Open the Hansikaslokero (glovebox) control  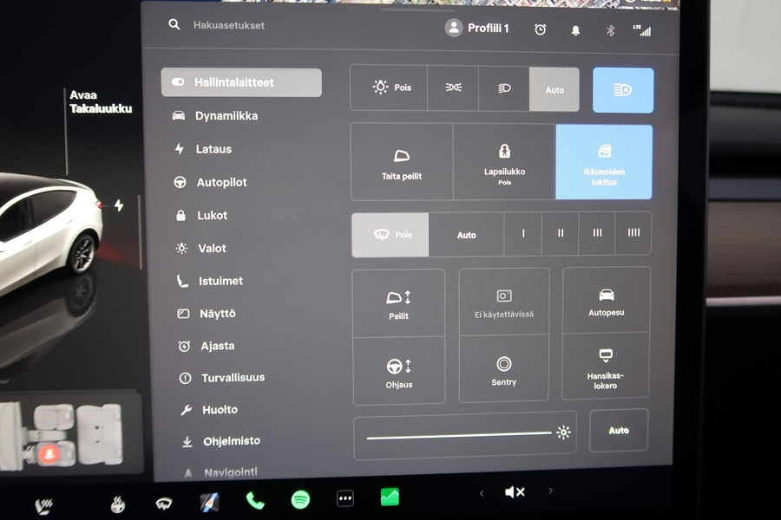pyautogui.click(x=606, y=366)
